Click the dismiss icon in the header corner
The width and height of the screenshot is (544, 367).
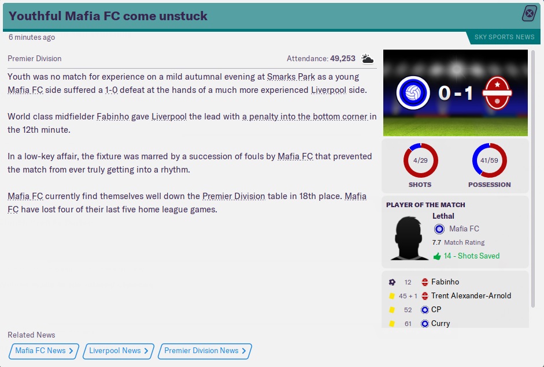pyautogui.click(x=530, y=14)
